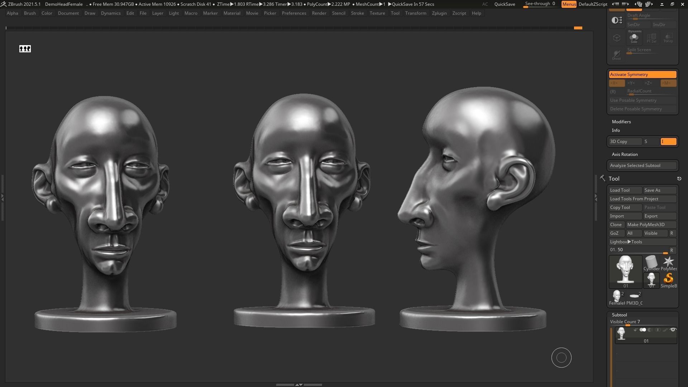This screenshot has height=387, width=688.
Task: Open the Zplugin menu
Action: tap(439, 13)
